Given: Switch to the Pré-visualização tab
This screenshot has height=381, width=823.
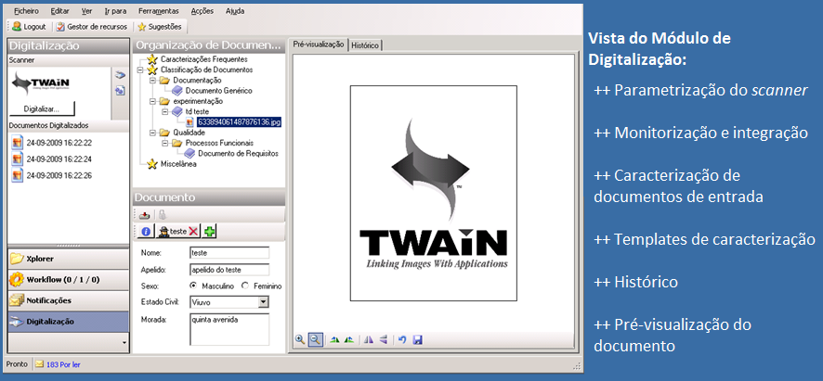Looking at the screenshot, I should click(319, 44).
